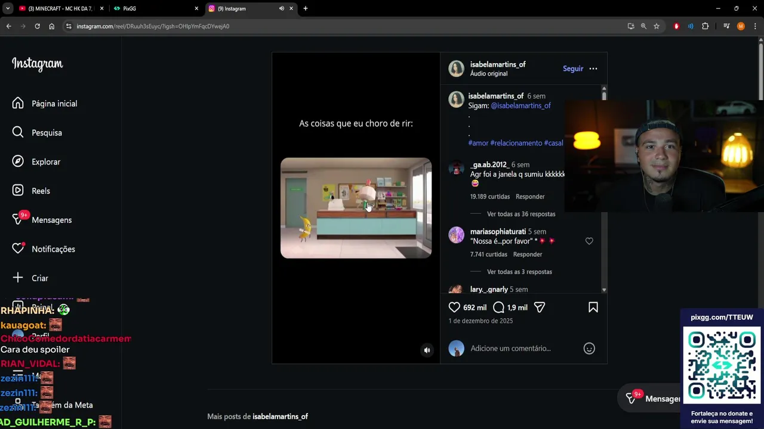Like the reel with the heart icon
The image size is (764, 429).
click(x=454, y=307)
